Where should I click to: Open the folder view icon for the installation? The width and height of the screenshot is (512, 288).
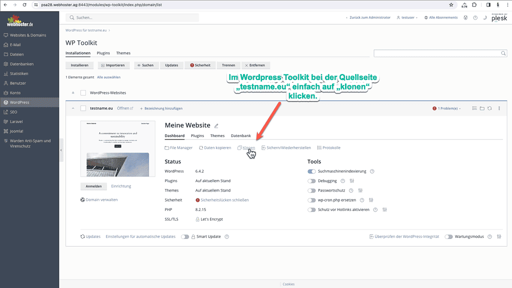tap(481, 108)
